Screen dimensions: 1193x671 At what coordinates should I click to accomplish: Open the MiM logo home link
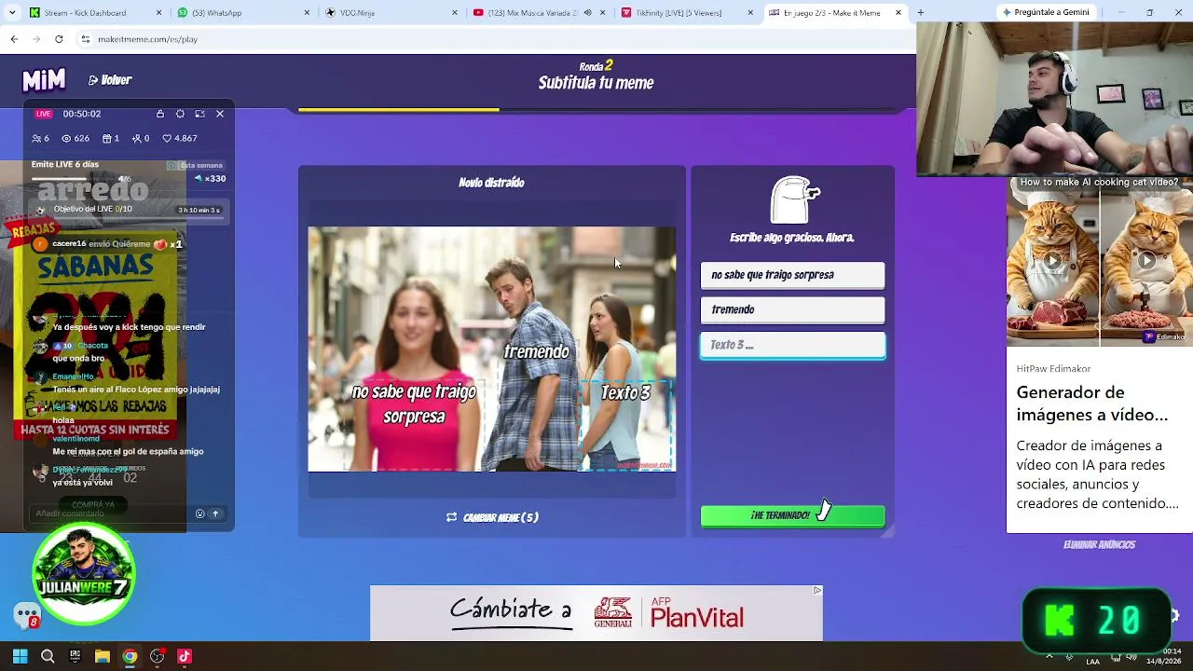(x=44, y=80)
